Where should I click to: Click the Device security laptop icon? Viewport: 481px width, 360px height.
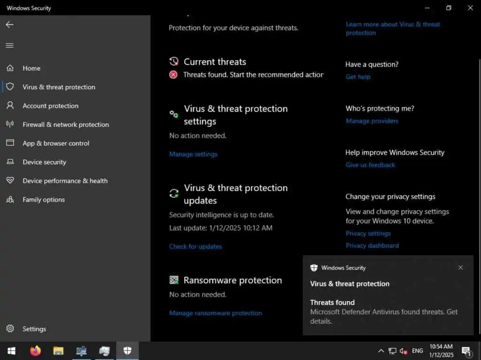tap(10, 162)
